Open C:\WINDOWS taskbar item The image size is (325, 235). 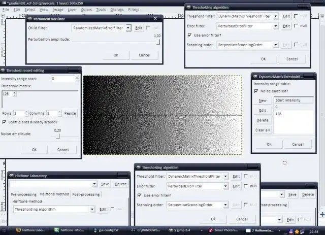pos(146,230)
